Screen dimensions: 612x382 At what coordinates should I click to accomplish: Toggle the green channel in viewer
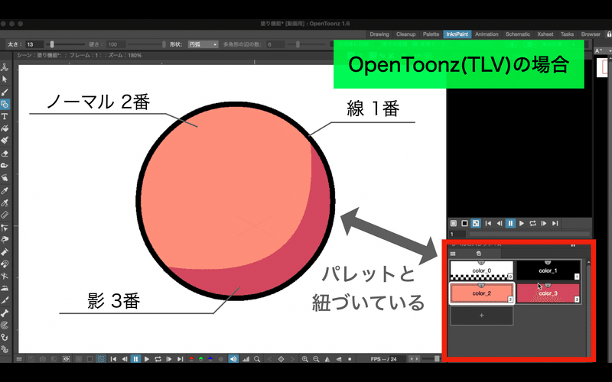click(201, 359)
